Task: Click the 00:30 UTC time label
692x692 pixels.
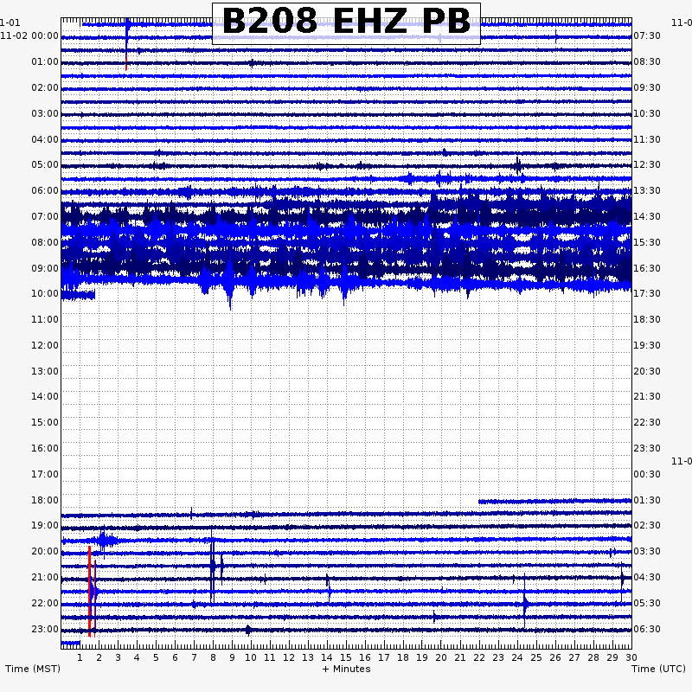Action: [x=647, y=474]
